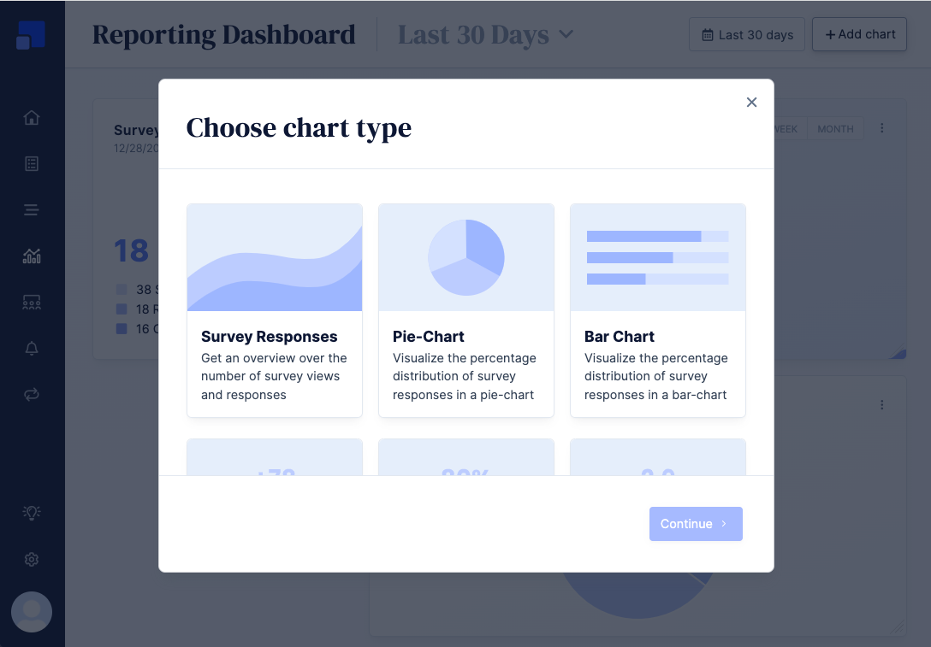Open the Home icon in the sidebar
The width and height of the screenshot is (931, 647).
point(32,117)
